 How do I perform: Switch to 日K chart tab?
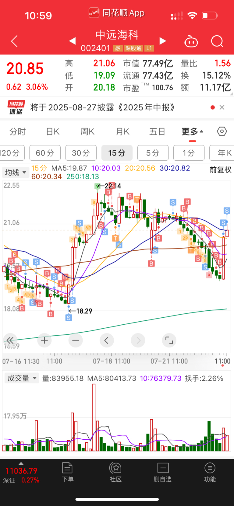pyautogui.click(x=53, y=131)
